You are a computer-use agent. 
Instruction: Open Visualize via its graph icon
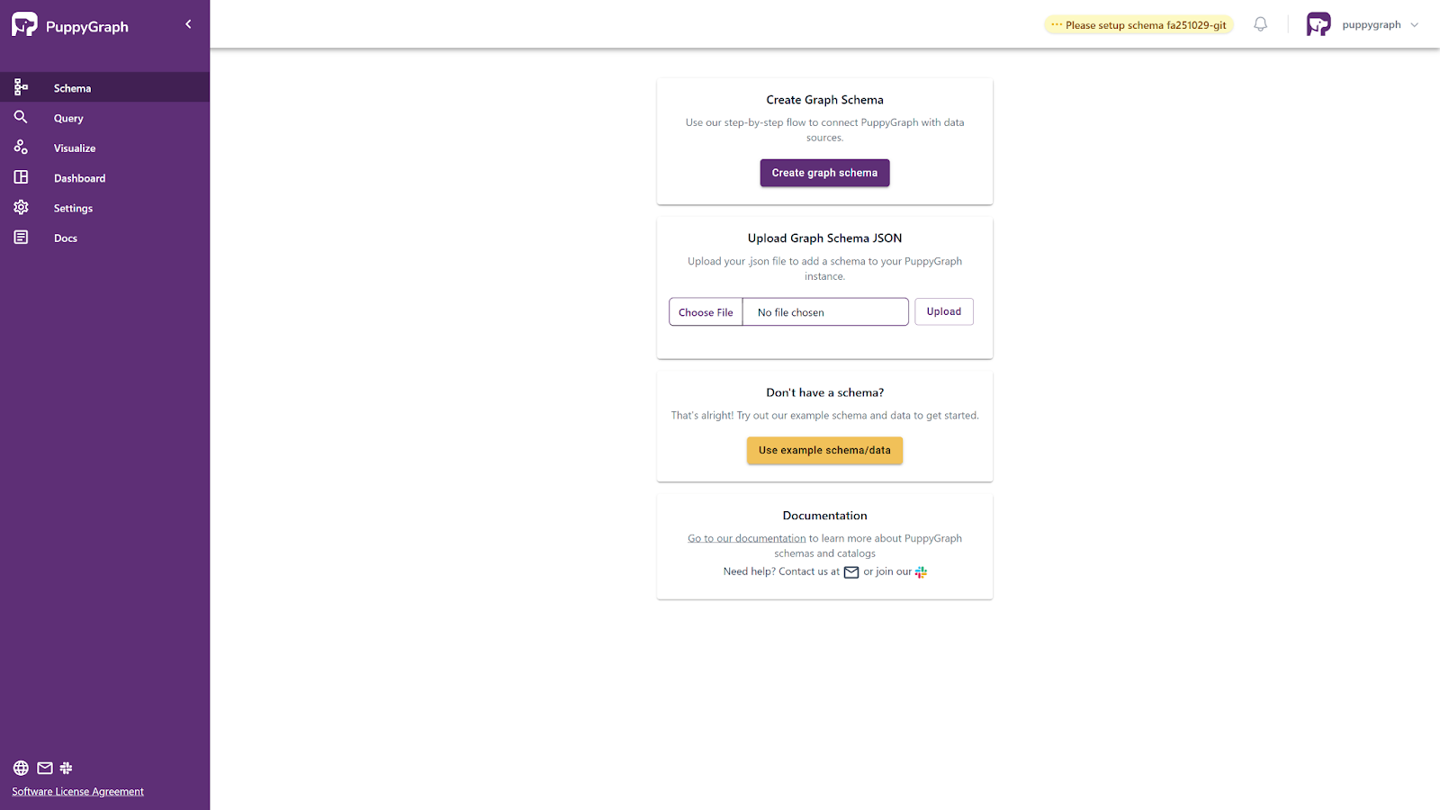point(21,148)
